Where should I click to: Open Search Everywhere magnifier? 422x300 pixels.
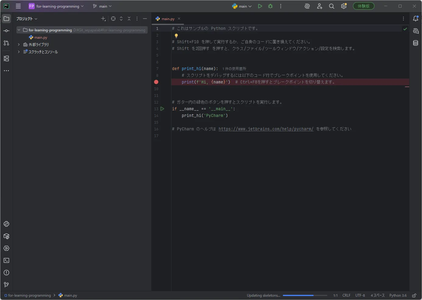(332, 6)
